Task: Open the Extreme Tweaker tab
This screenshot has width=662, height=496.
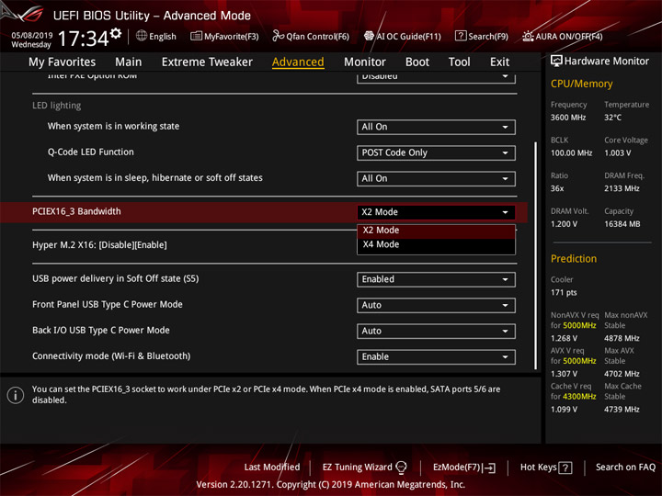Action: 207,62
